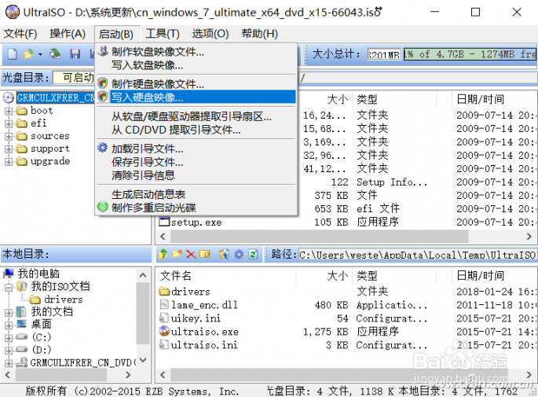The height and width of the screenshot is (397, 538).
Task: Click the GRMCULXFRER_CN_DVD drive icon
Action: point(22,362)
